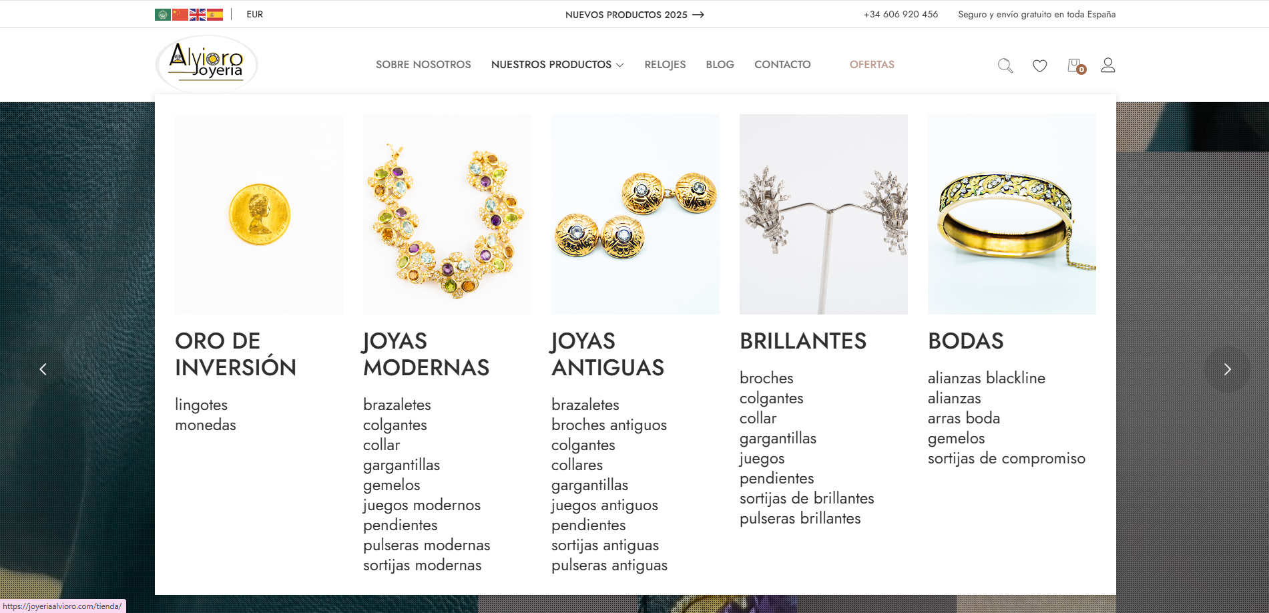Follow the Nuevos Productos 2025 link

click(634, 15)
